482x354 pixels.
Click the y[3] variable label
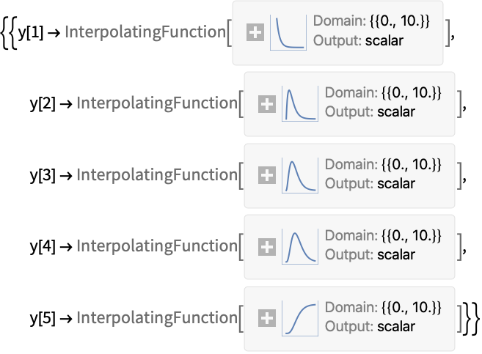(43, 175)
